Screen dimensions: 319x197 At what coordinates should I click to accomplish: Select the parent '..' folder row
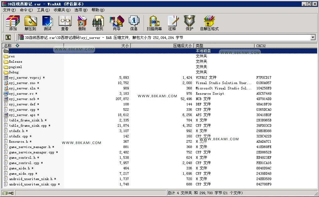160,51
